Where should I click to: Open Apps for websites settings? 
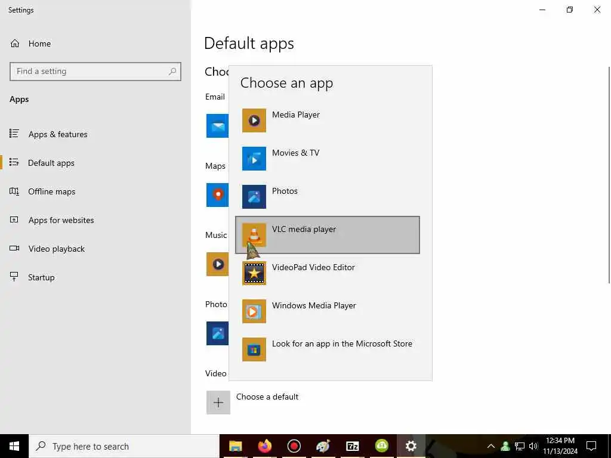pyautogui.click(x=95, y=220)
